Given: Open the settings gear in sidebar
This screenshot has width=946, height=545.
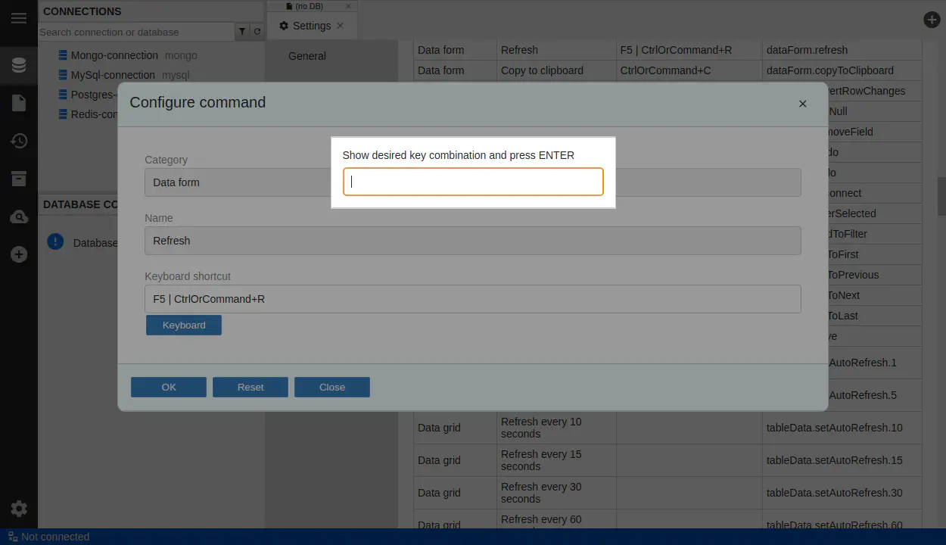Looking at the screenshot, I should click(19, 509).
